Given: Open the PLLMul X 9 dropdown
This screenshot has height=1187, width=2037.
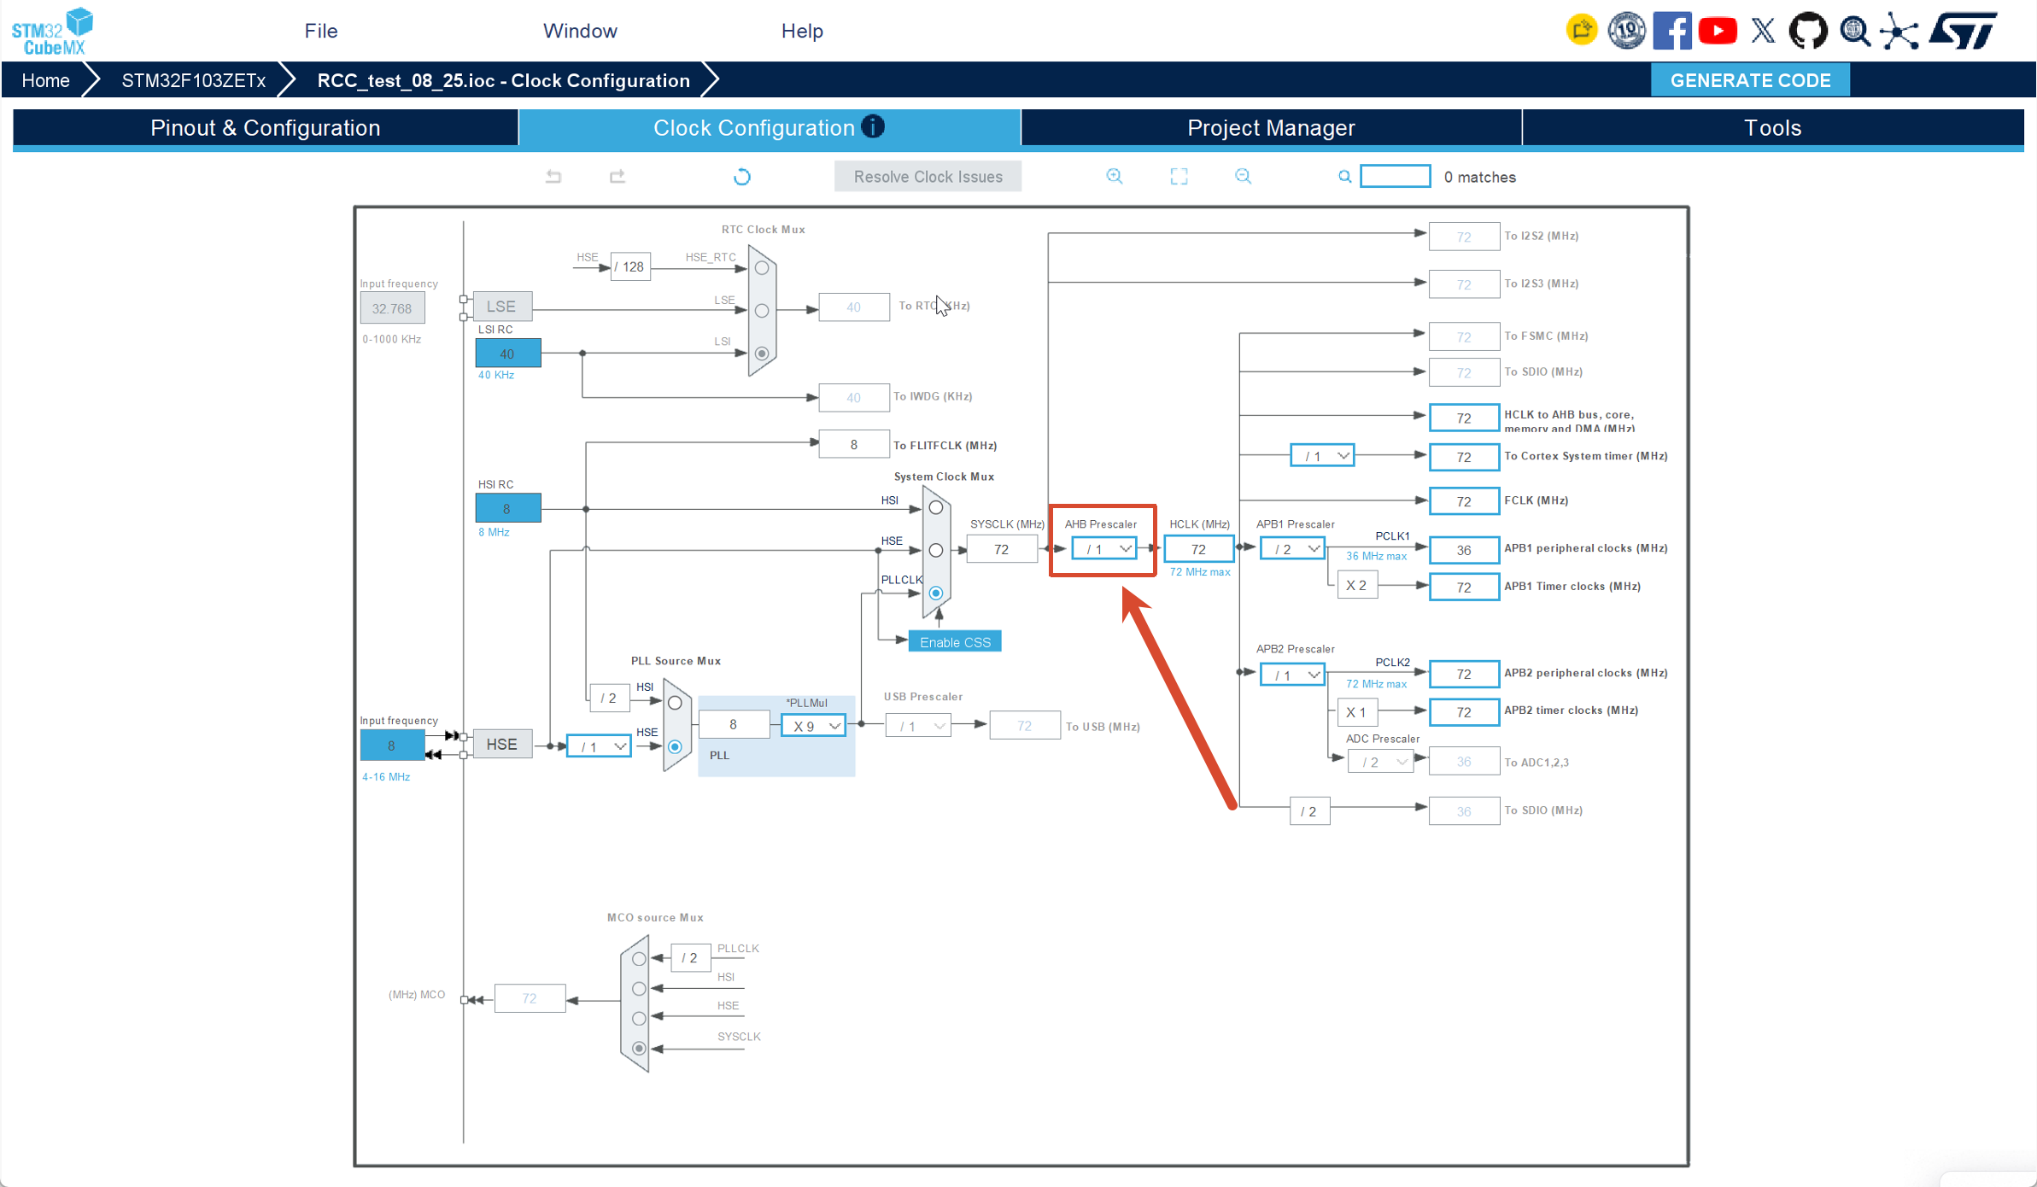Looking at the screenshot, I should [813, 726].
